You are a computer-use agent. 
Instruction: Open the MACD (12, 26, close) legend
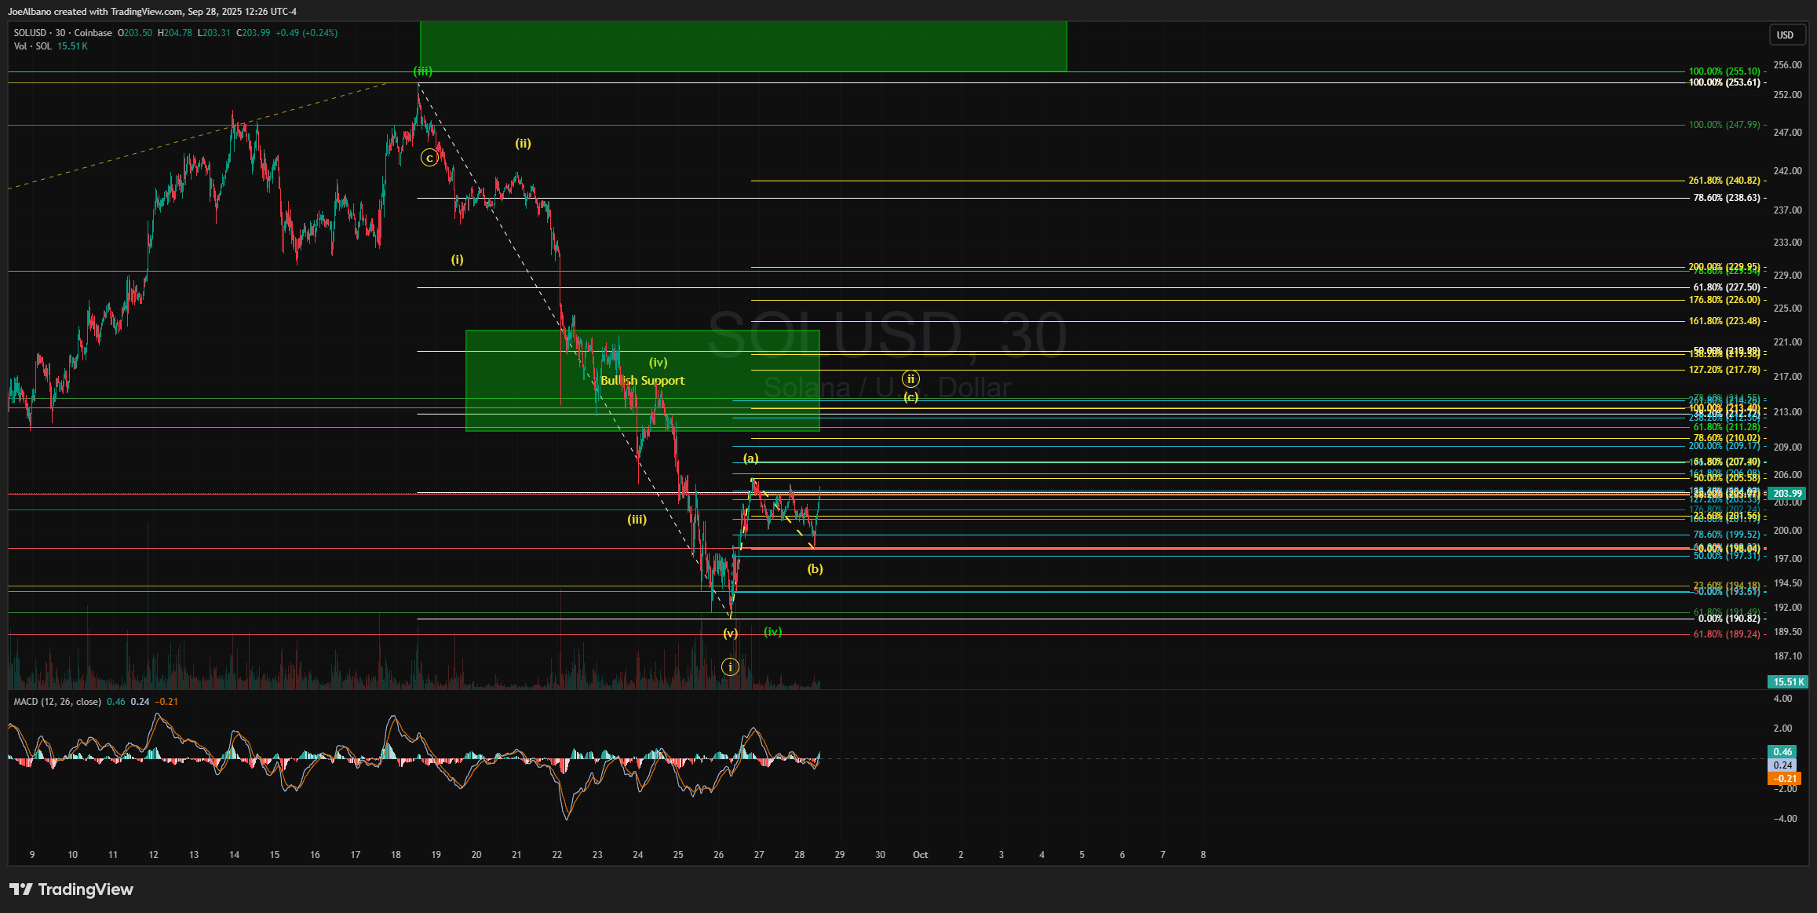click(x=57, y=702)
